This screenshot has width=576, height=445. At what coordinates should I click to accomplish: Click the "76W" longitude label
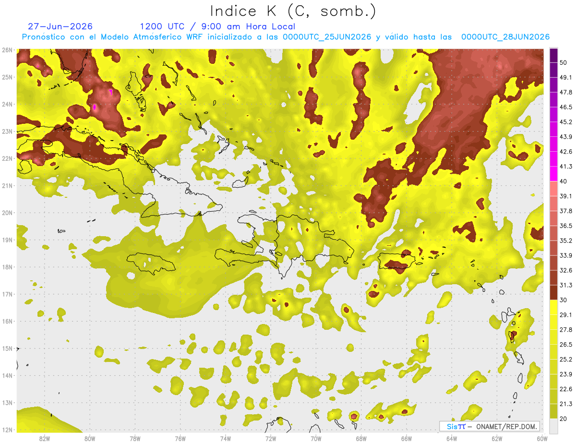point(180,438)
